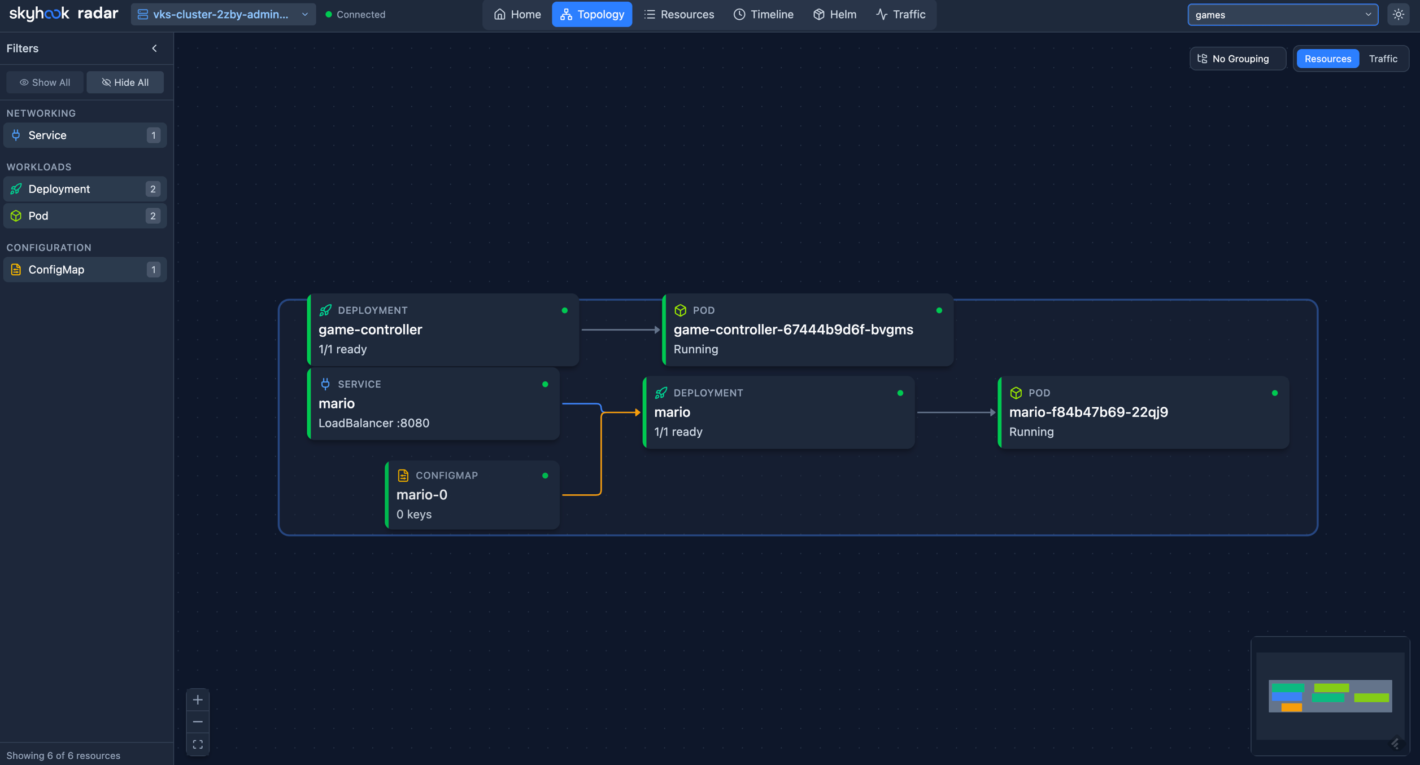Select the game-controller deployment node
This screenshot has width=1420, height=765.
tap(443, 329)
